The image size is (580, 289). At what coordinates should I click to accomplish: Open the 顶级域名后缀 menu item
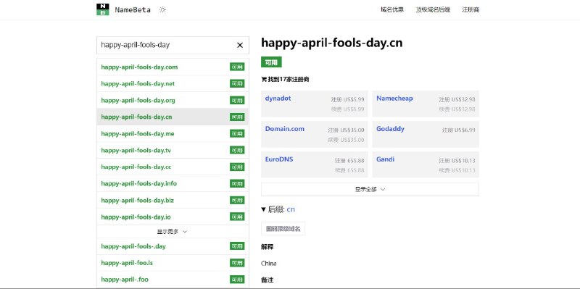(x=433, y=9)
